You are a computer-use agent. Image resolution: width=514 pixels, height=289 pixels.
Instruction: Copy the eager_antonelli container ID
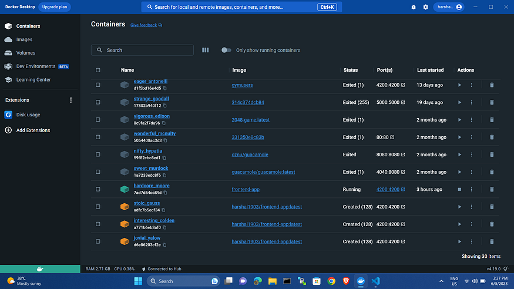coord(165,88)
